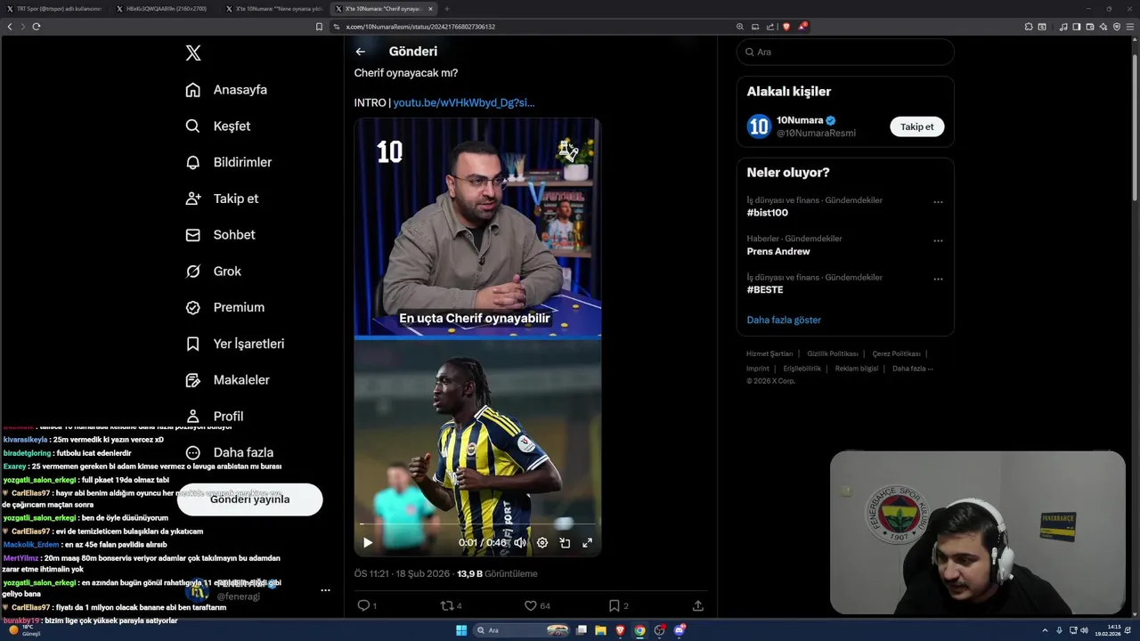
Task: Switch to the TRT Spor browser tab
Action: 57,8
